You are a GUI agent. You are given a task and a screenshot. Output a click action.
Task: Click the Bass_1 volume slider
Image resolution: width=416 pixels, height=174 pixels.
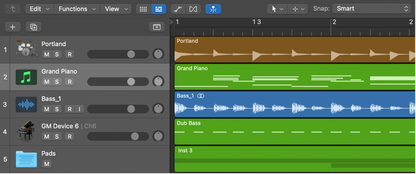click(118, 109)
